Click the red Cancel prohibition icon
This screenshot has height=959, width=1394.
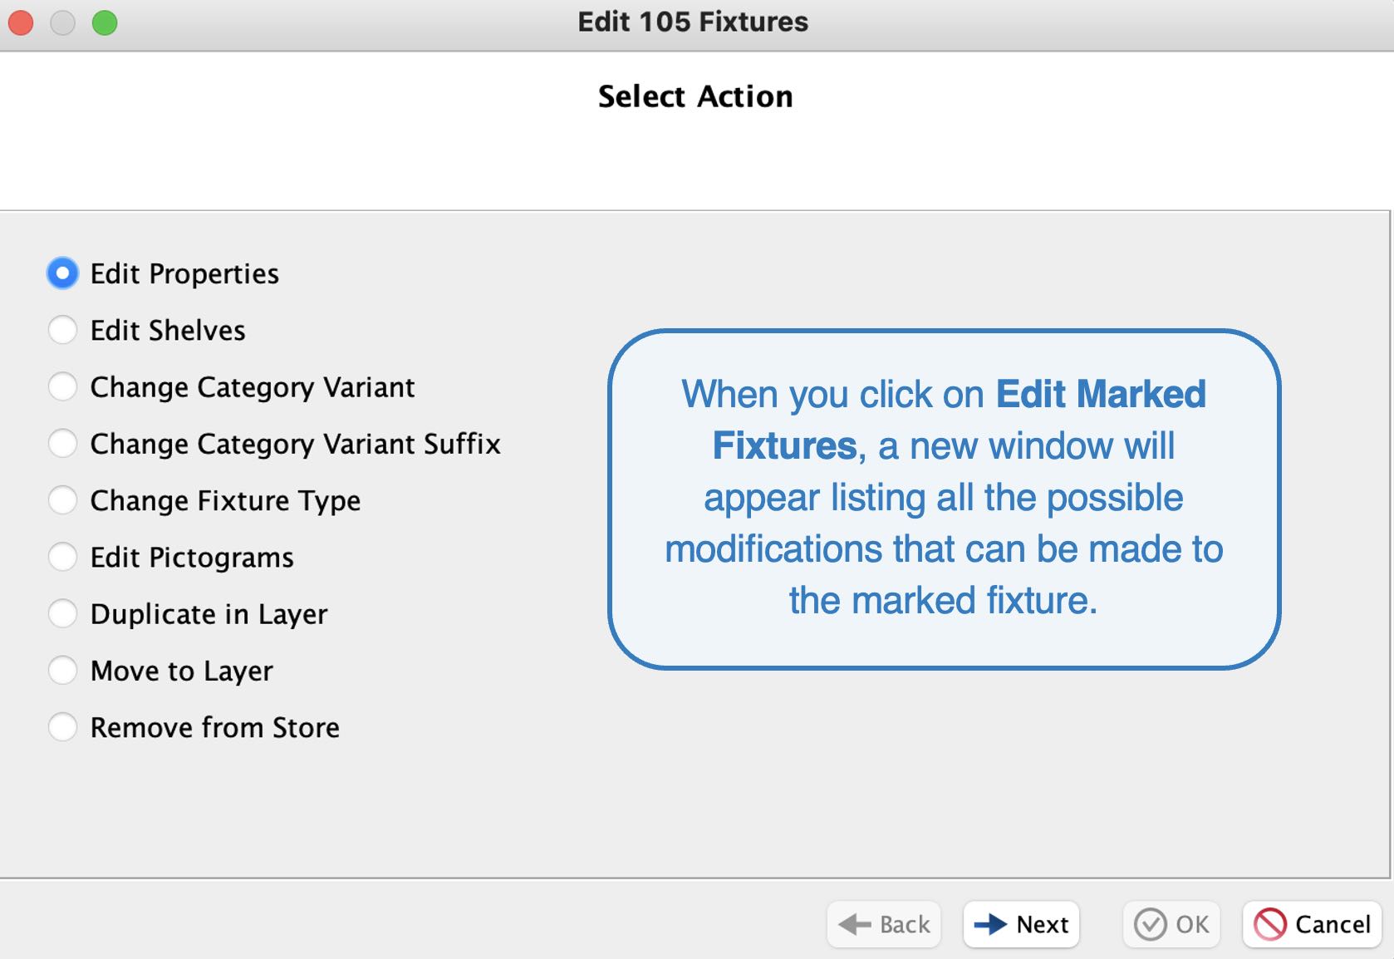tap(1270, 924)
